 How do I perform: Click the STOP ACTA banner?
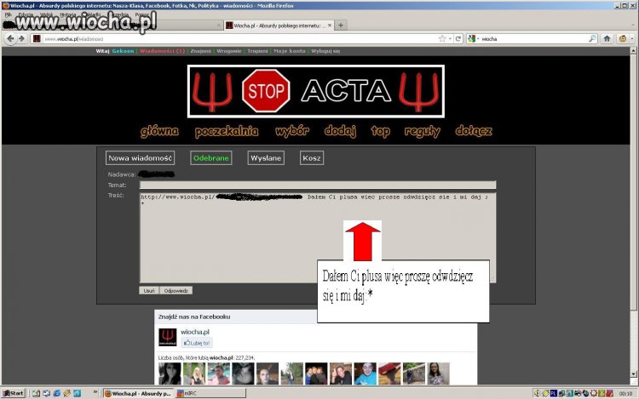316,91
